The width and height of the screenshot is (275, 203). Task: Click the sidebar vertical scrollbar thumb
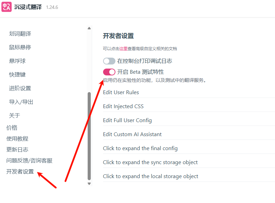tap(89, 136)
